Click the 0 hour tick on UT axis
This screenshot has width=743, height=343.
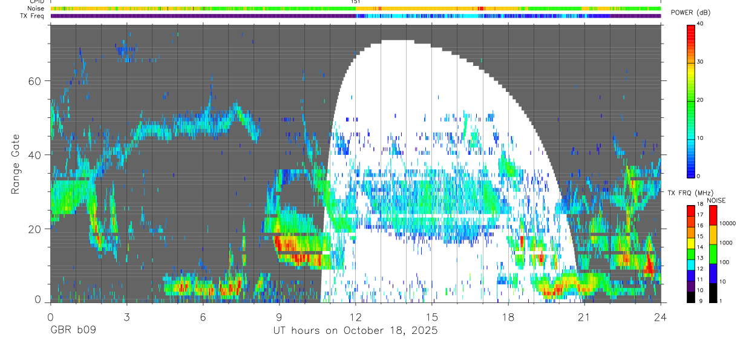pos(50,316)
